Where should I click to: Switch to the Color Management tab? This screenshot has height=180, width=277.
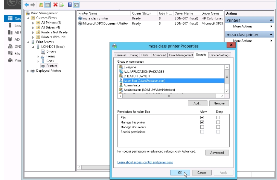coord(181,55)
